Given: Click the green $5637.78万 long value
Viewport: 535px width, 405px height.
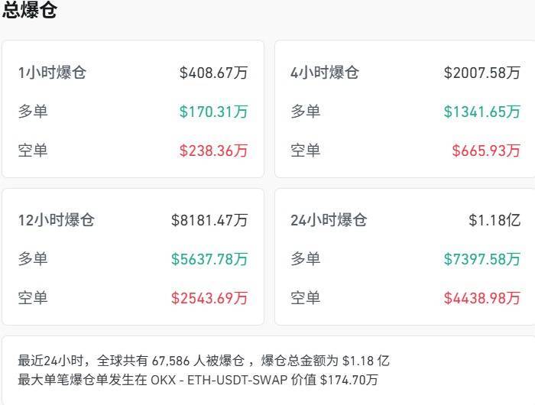Looking at the screenshot, I should click(x=209, y=259).
